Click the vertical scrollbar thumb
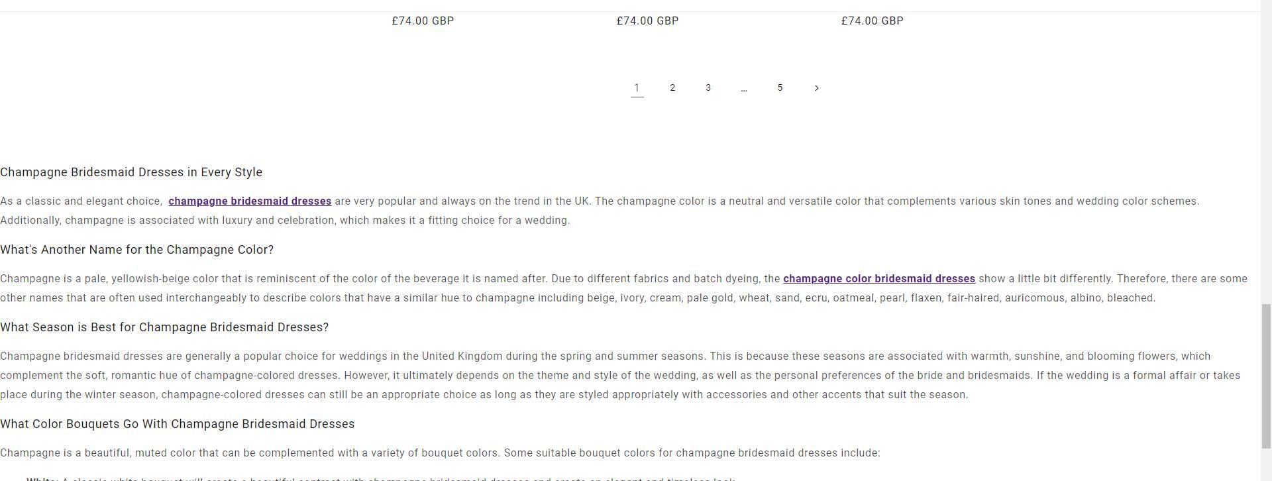 (1266, 374)
